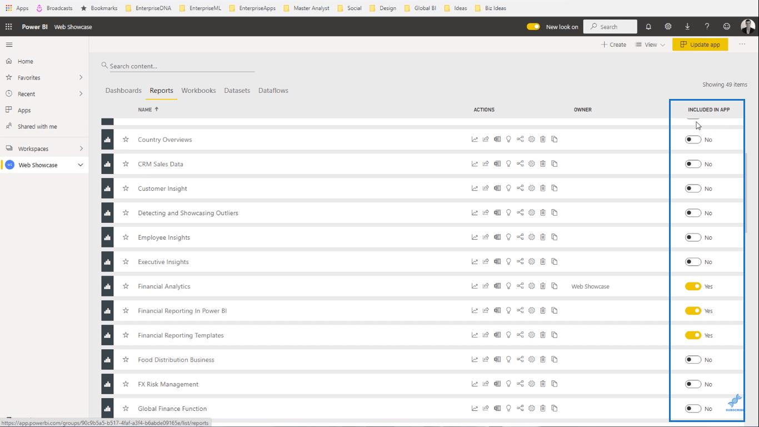
Task: Switch to the Workbooks tab
Action: click(198, 91)
